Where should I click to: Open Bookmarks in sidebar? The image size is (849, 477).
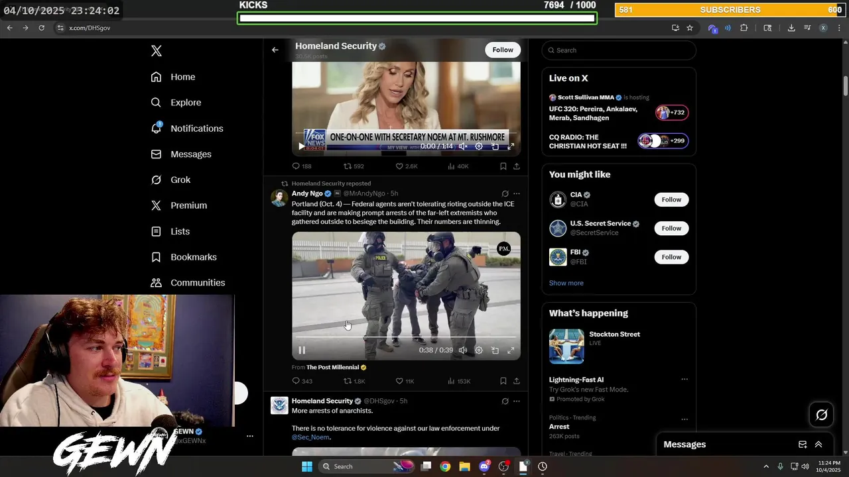[184, 257]
